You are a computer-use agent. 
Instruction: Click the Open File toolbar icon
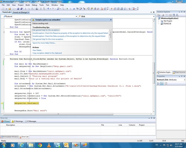[10, 9]
